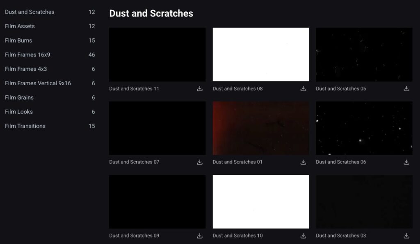
Task: Open Film Frames Vertical 9x16 category
Action: [38, 83]
